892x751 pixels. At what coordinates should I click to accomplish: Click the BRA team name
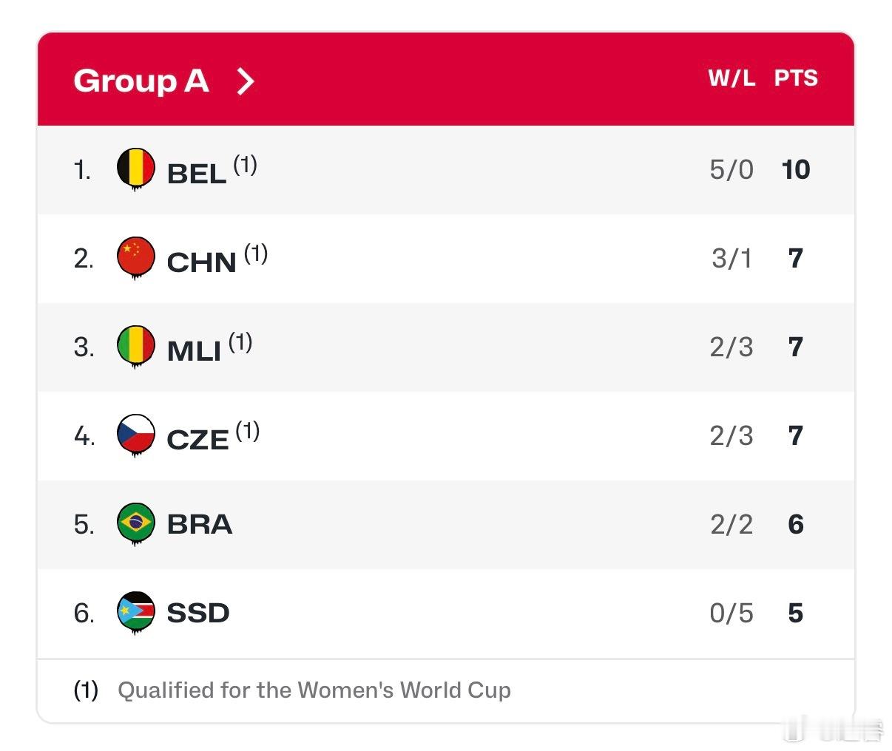200,524
